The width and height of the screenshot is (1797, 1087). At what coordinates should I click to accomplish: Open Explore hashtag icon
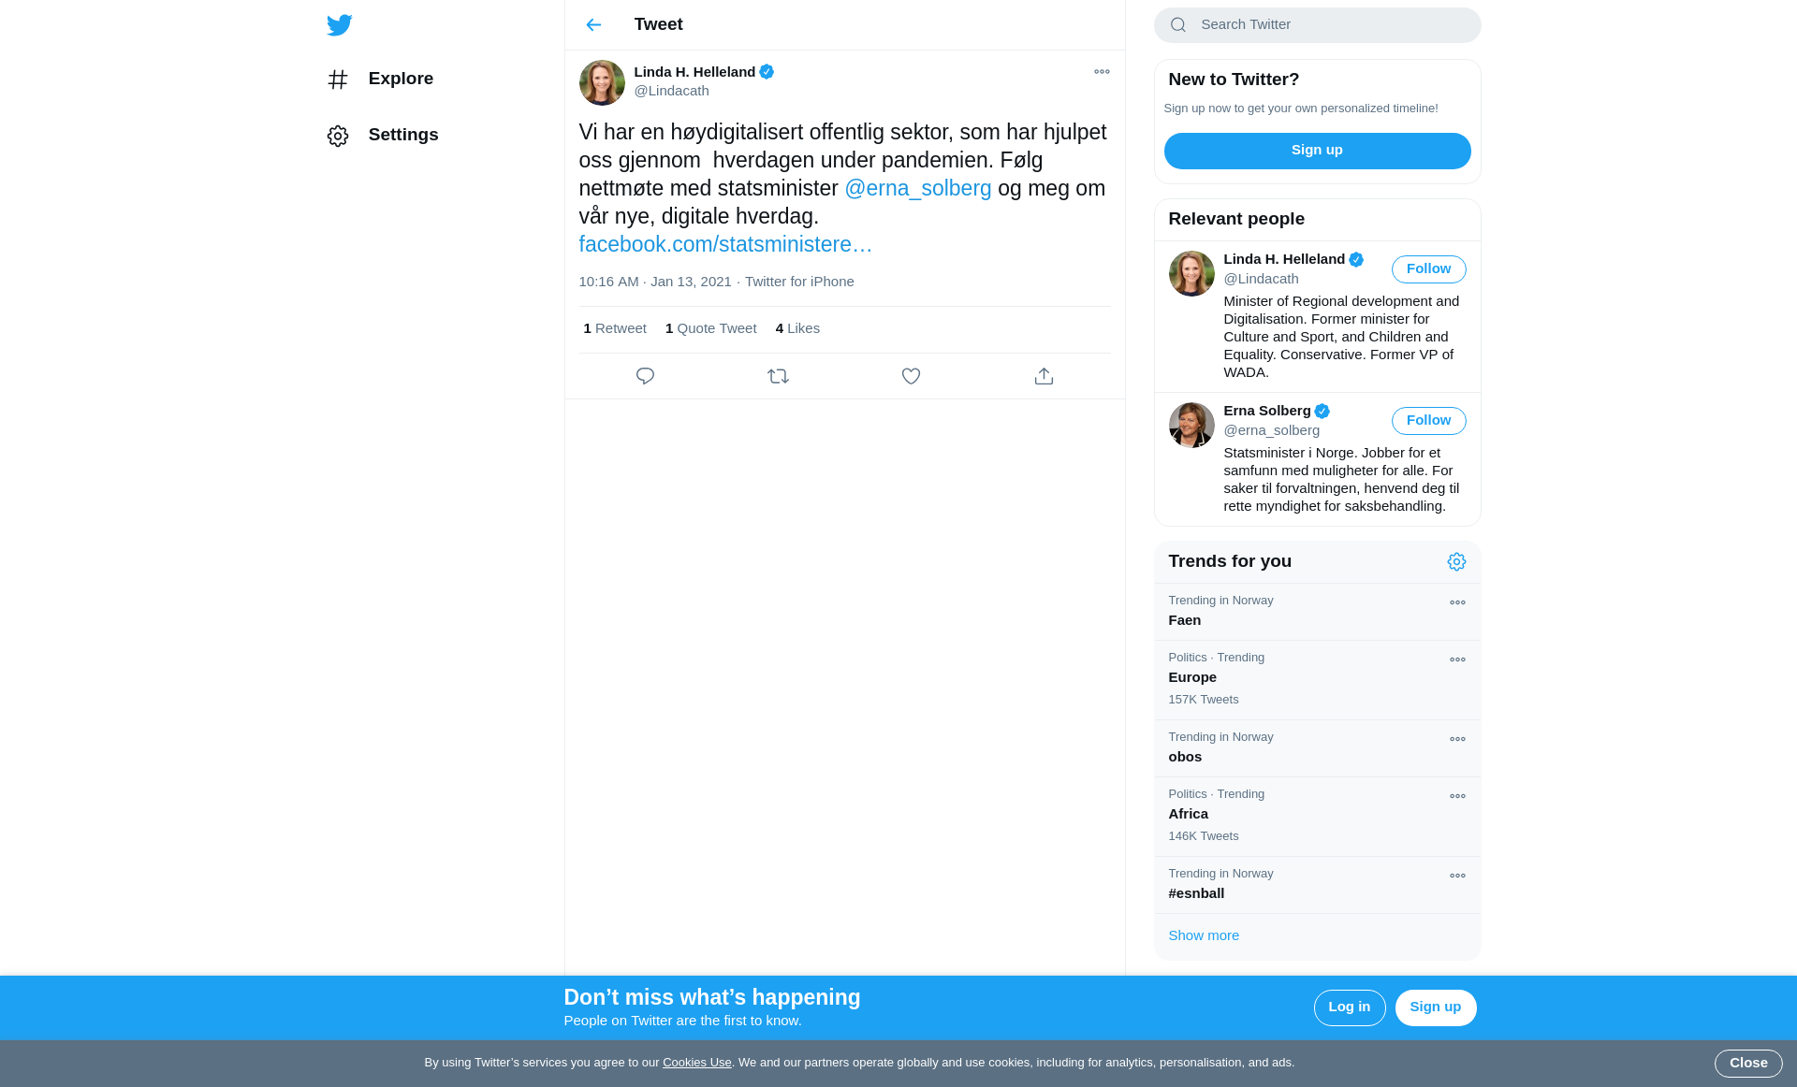click(338, 80)
